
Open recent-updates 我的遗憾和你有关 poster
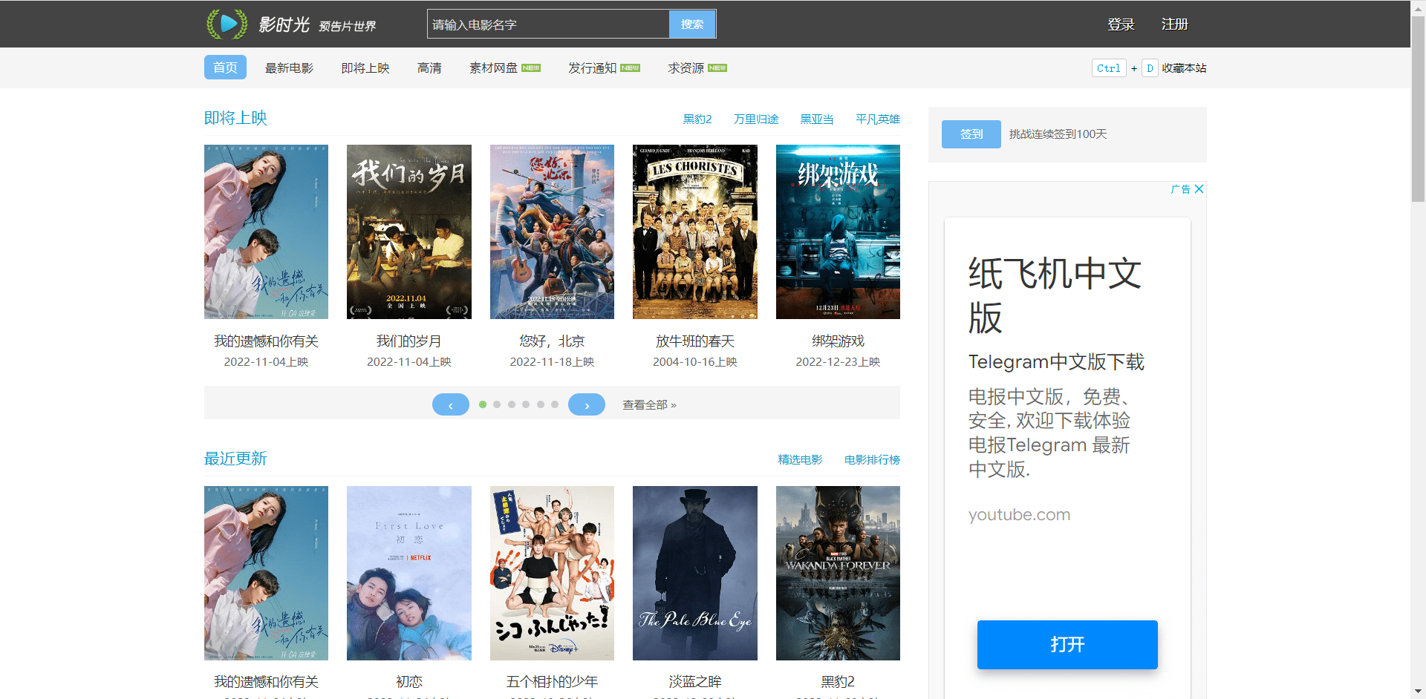[266, 573]
